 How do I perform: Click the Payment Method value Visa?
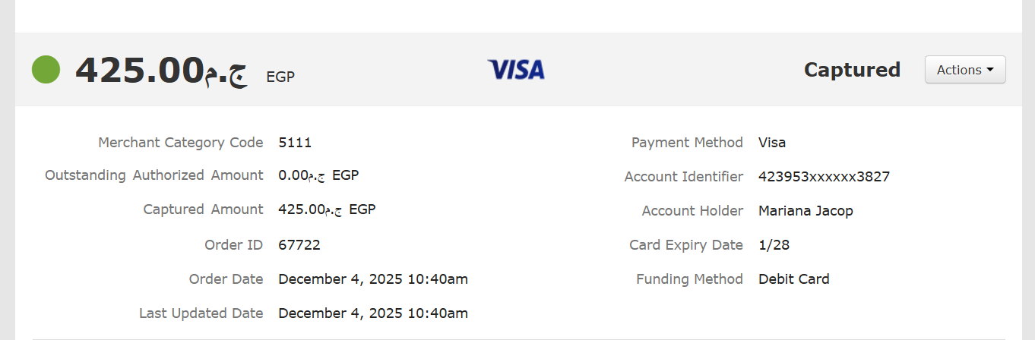(x=772, y=143)
